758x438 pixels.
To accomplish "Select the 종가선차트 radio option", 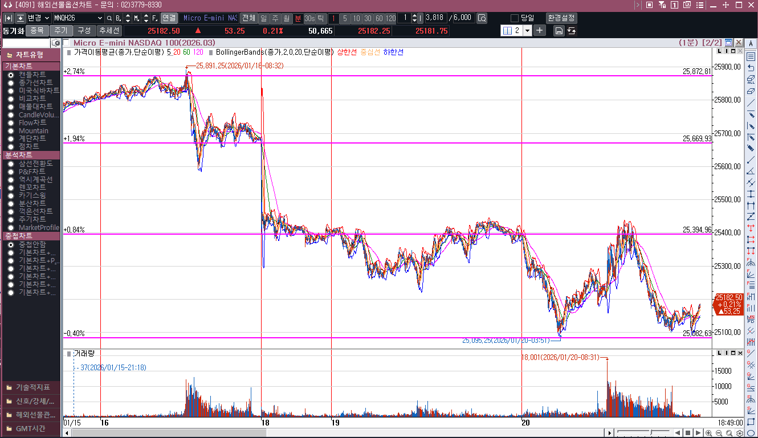I will [x=11, y=83].
